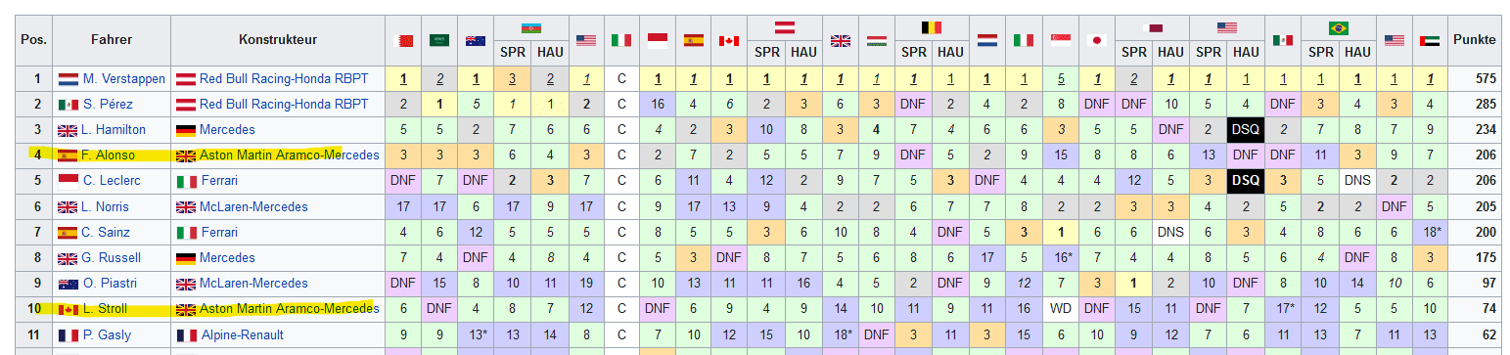The height and width of the screenshot is (355, 1510).
Task: Open the Azerbaijan flag above SPR/HAU columns
Action: tap(531, 28)
